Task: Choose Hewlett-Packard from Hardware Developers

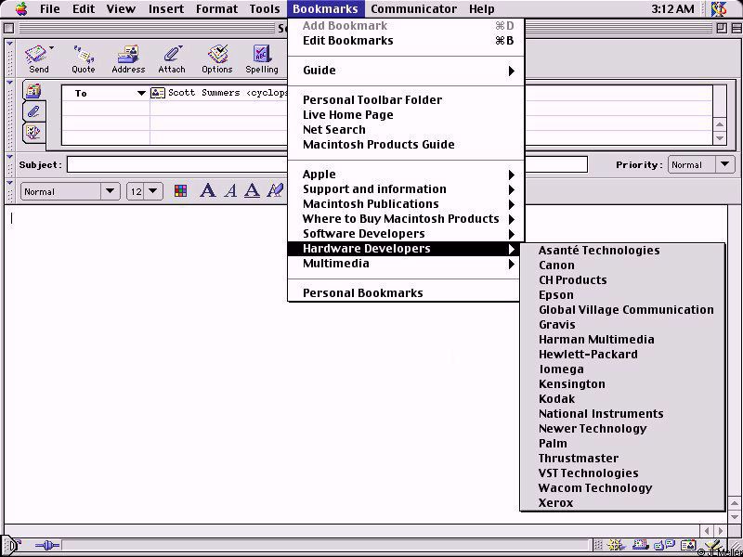Action: click(x=622, y=355)
